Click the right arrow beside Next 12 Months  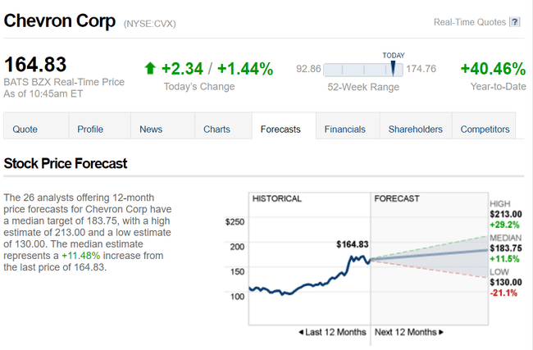[x=440, y=332]
